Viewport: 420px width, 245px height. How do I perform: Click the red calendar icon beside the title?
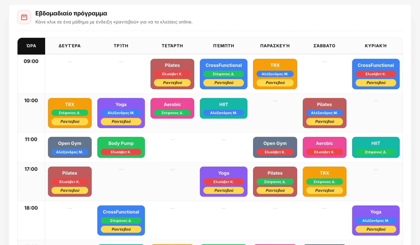click(24, 17)
